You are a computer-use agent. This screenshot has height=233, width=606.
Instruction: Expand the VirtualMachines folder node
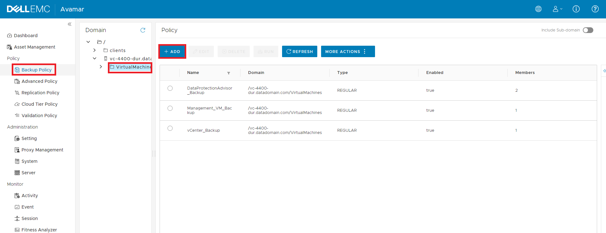pyautogui.click(x=101, y=67)
